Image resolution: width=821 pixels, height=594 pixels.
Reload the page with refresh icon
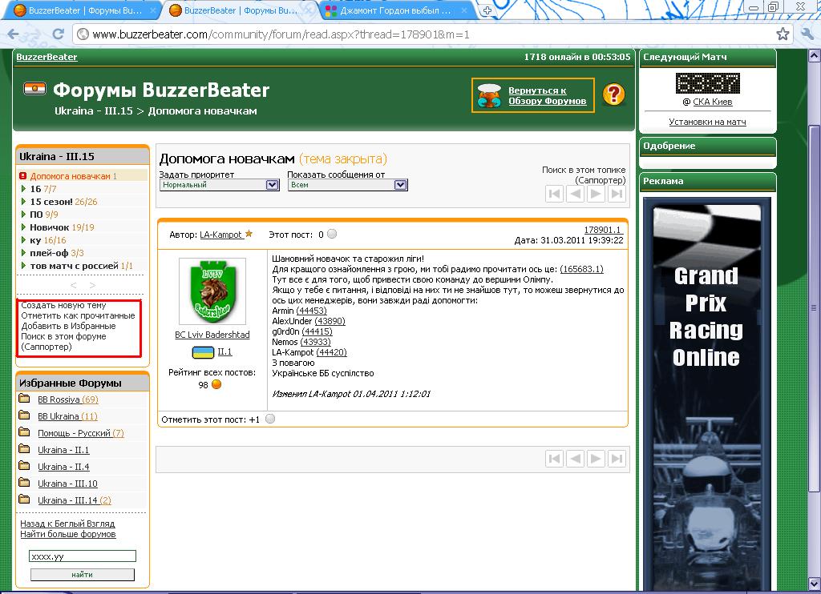click(x=58, y=34)
